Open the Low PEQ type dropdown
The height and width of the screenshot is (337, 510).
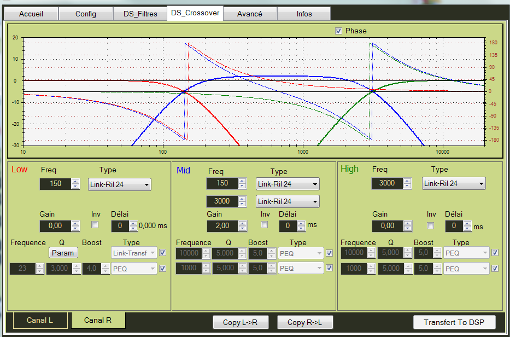click(x=134, y=269)
